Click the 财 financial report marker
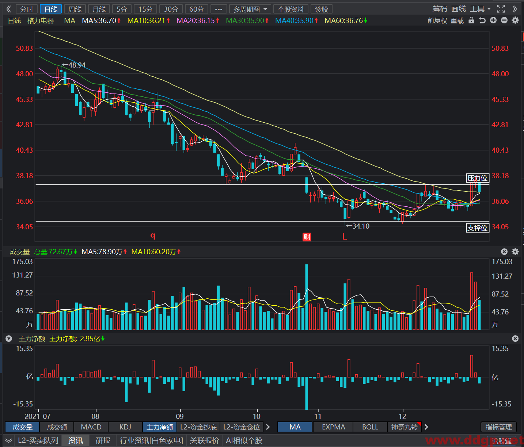The height and width of the screenshot is (447, 524). point(307,237)
